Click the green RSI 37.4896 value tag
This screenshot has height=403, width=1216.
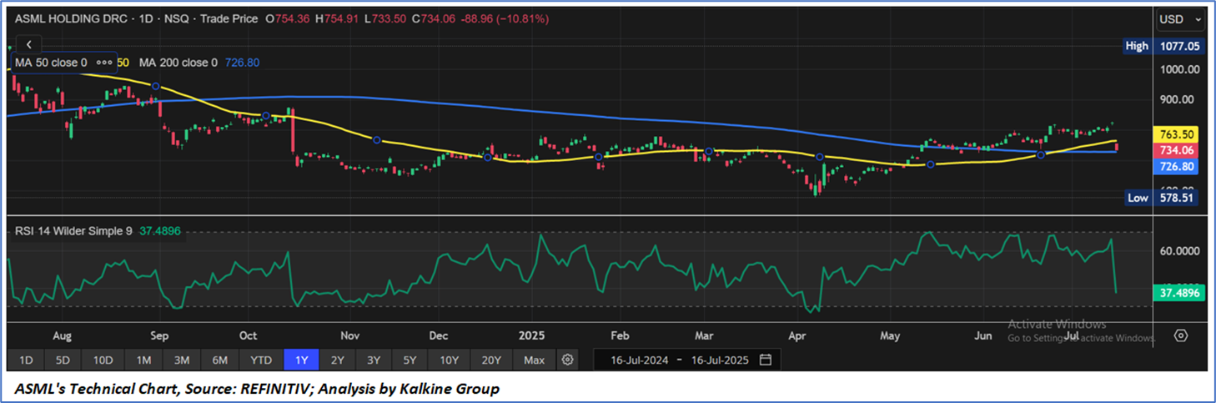1179,292
